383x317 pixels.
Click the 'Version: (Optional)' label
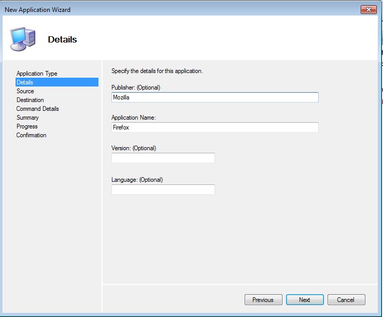134,148
